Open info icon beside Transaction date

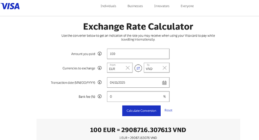(x=99, y=82)
